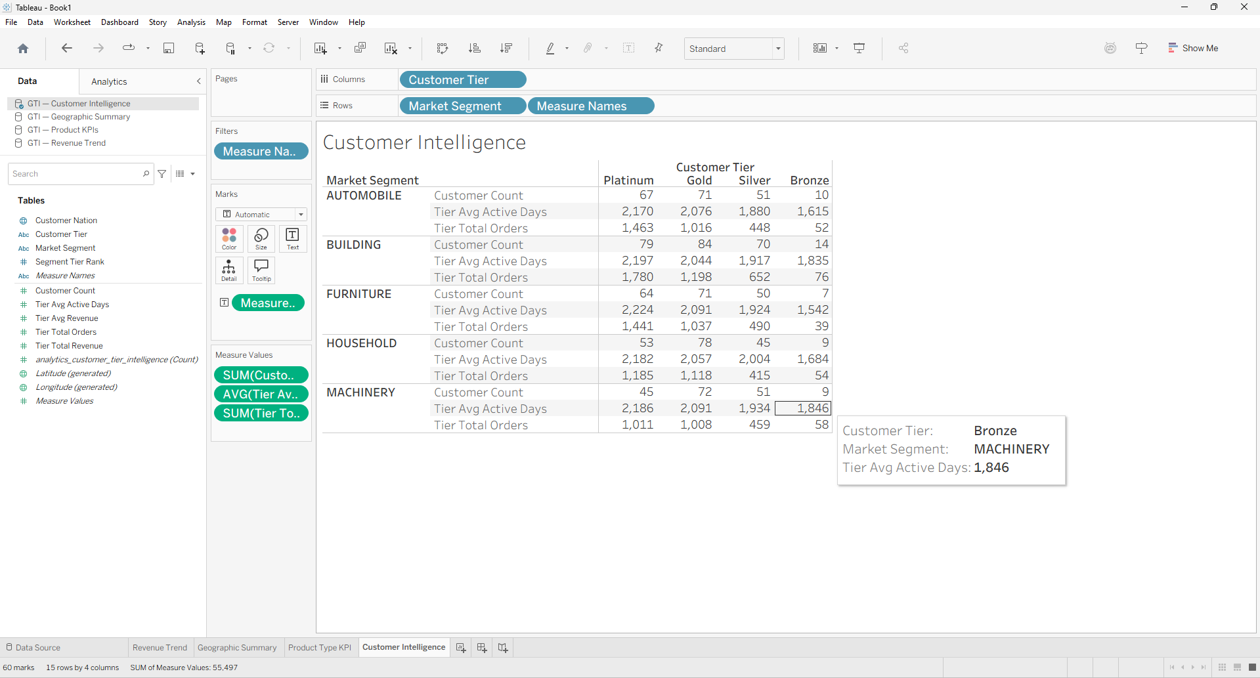Click the AVG(Tier Avg Active Days) pill

(x=261, y=394)
